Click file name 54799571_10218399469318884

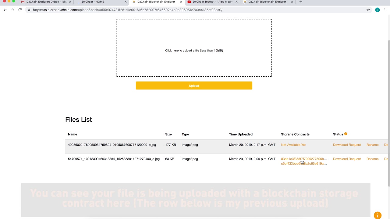pyautogui.click(x=114, y=159)
